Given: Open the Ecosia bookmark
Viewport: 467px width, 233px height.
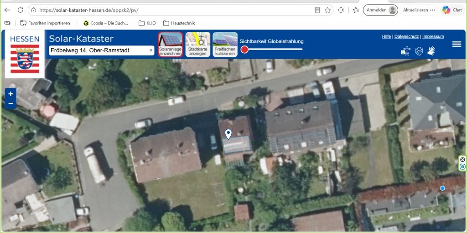Looking at the screenshot, I should [106, 23].
